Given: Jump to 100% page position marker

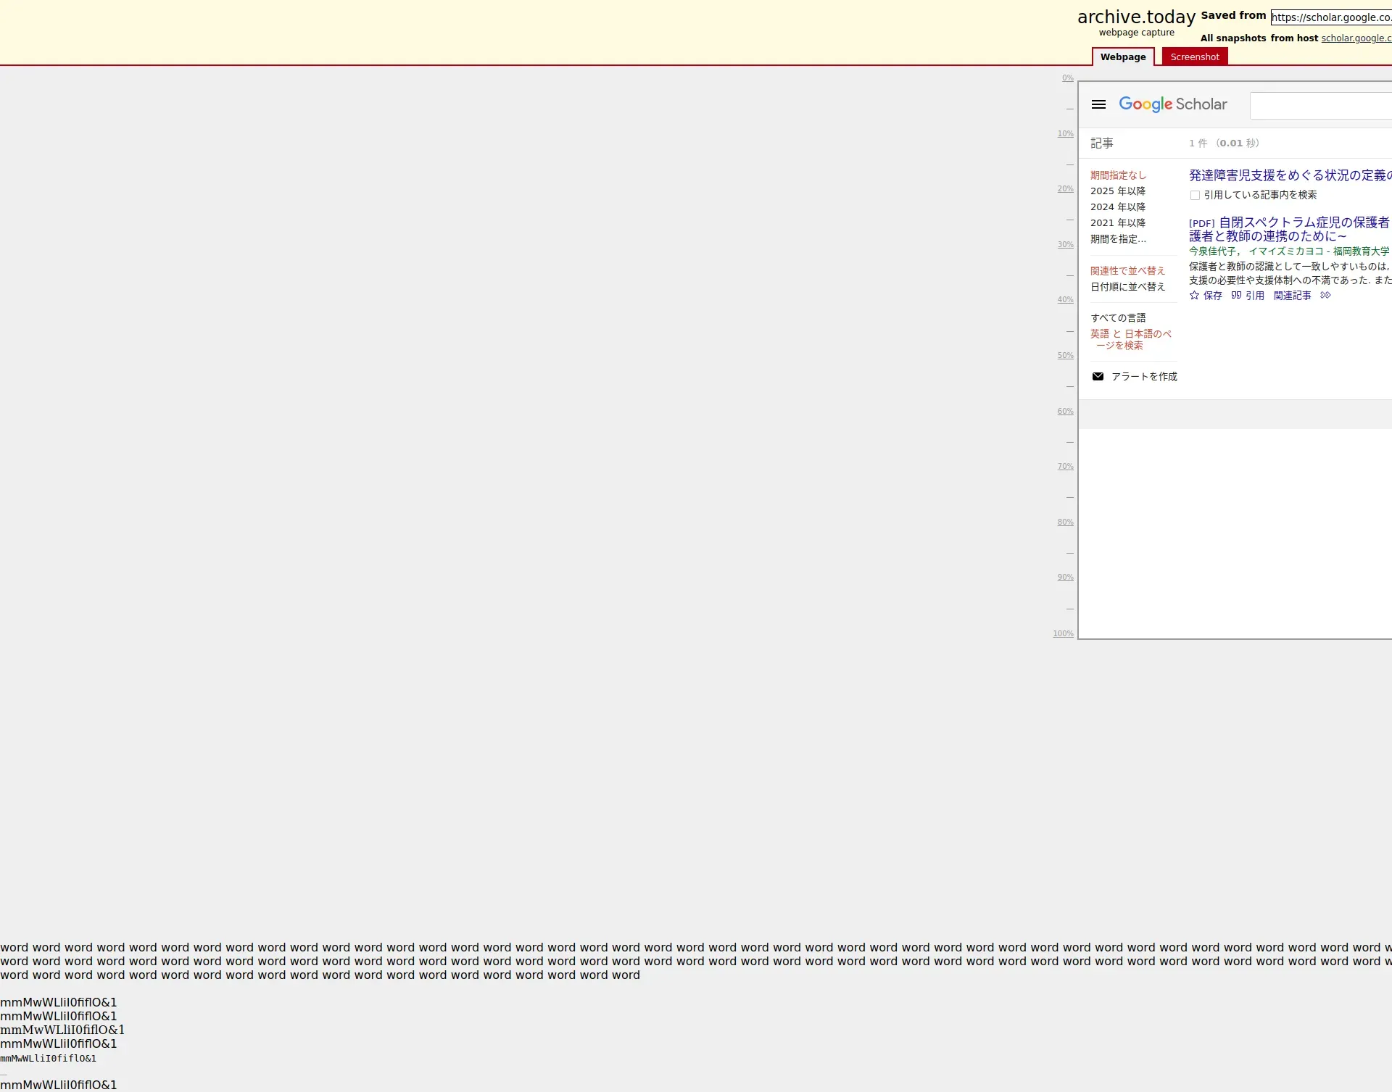Looking at the screenshot, I should coord(1063,634).
